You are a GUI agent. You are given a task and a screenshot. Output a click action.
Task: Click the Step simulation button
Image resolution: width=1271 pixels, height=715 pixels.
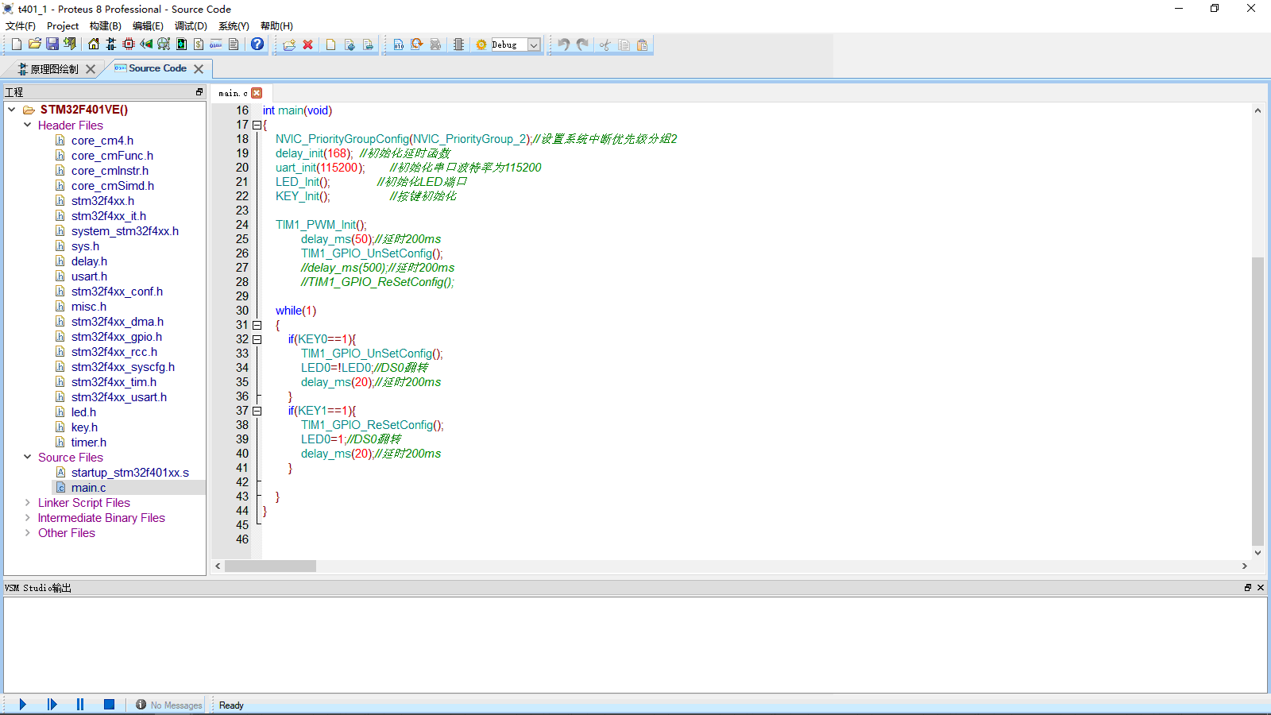click(x=52, y=705)
